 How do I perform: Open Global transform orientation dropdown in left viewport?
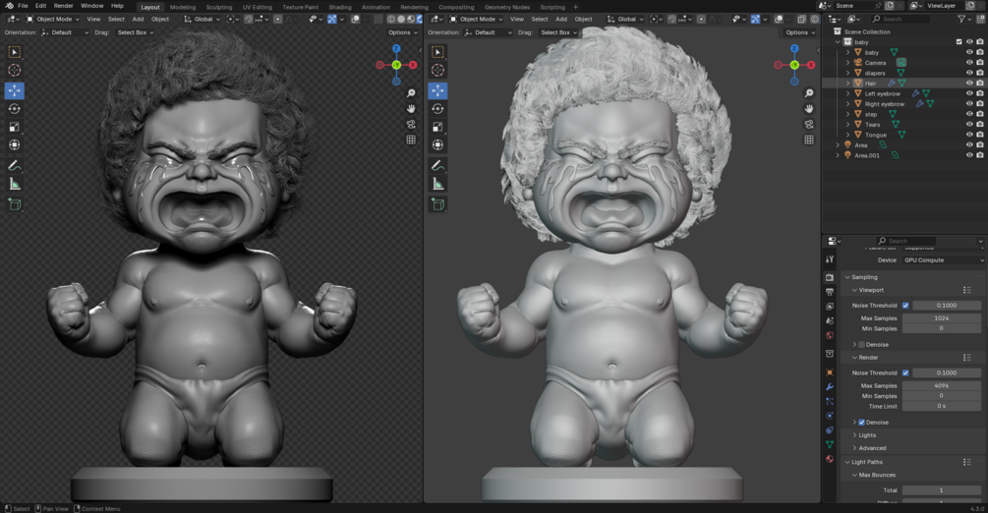[202, 19]
